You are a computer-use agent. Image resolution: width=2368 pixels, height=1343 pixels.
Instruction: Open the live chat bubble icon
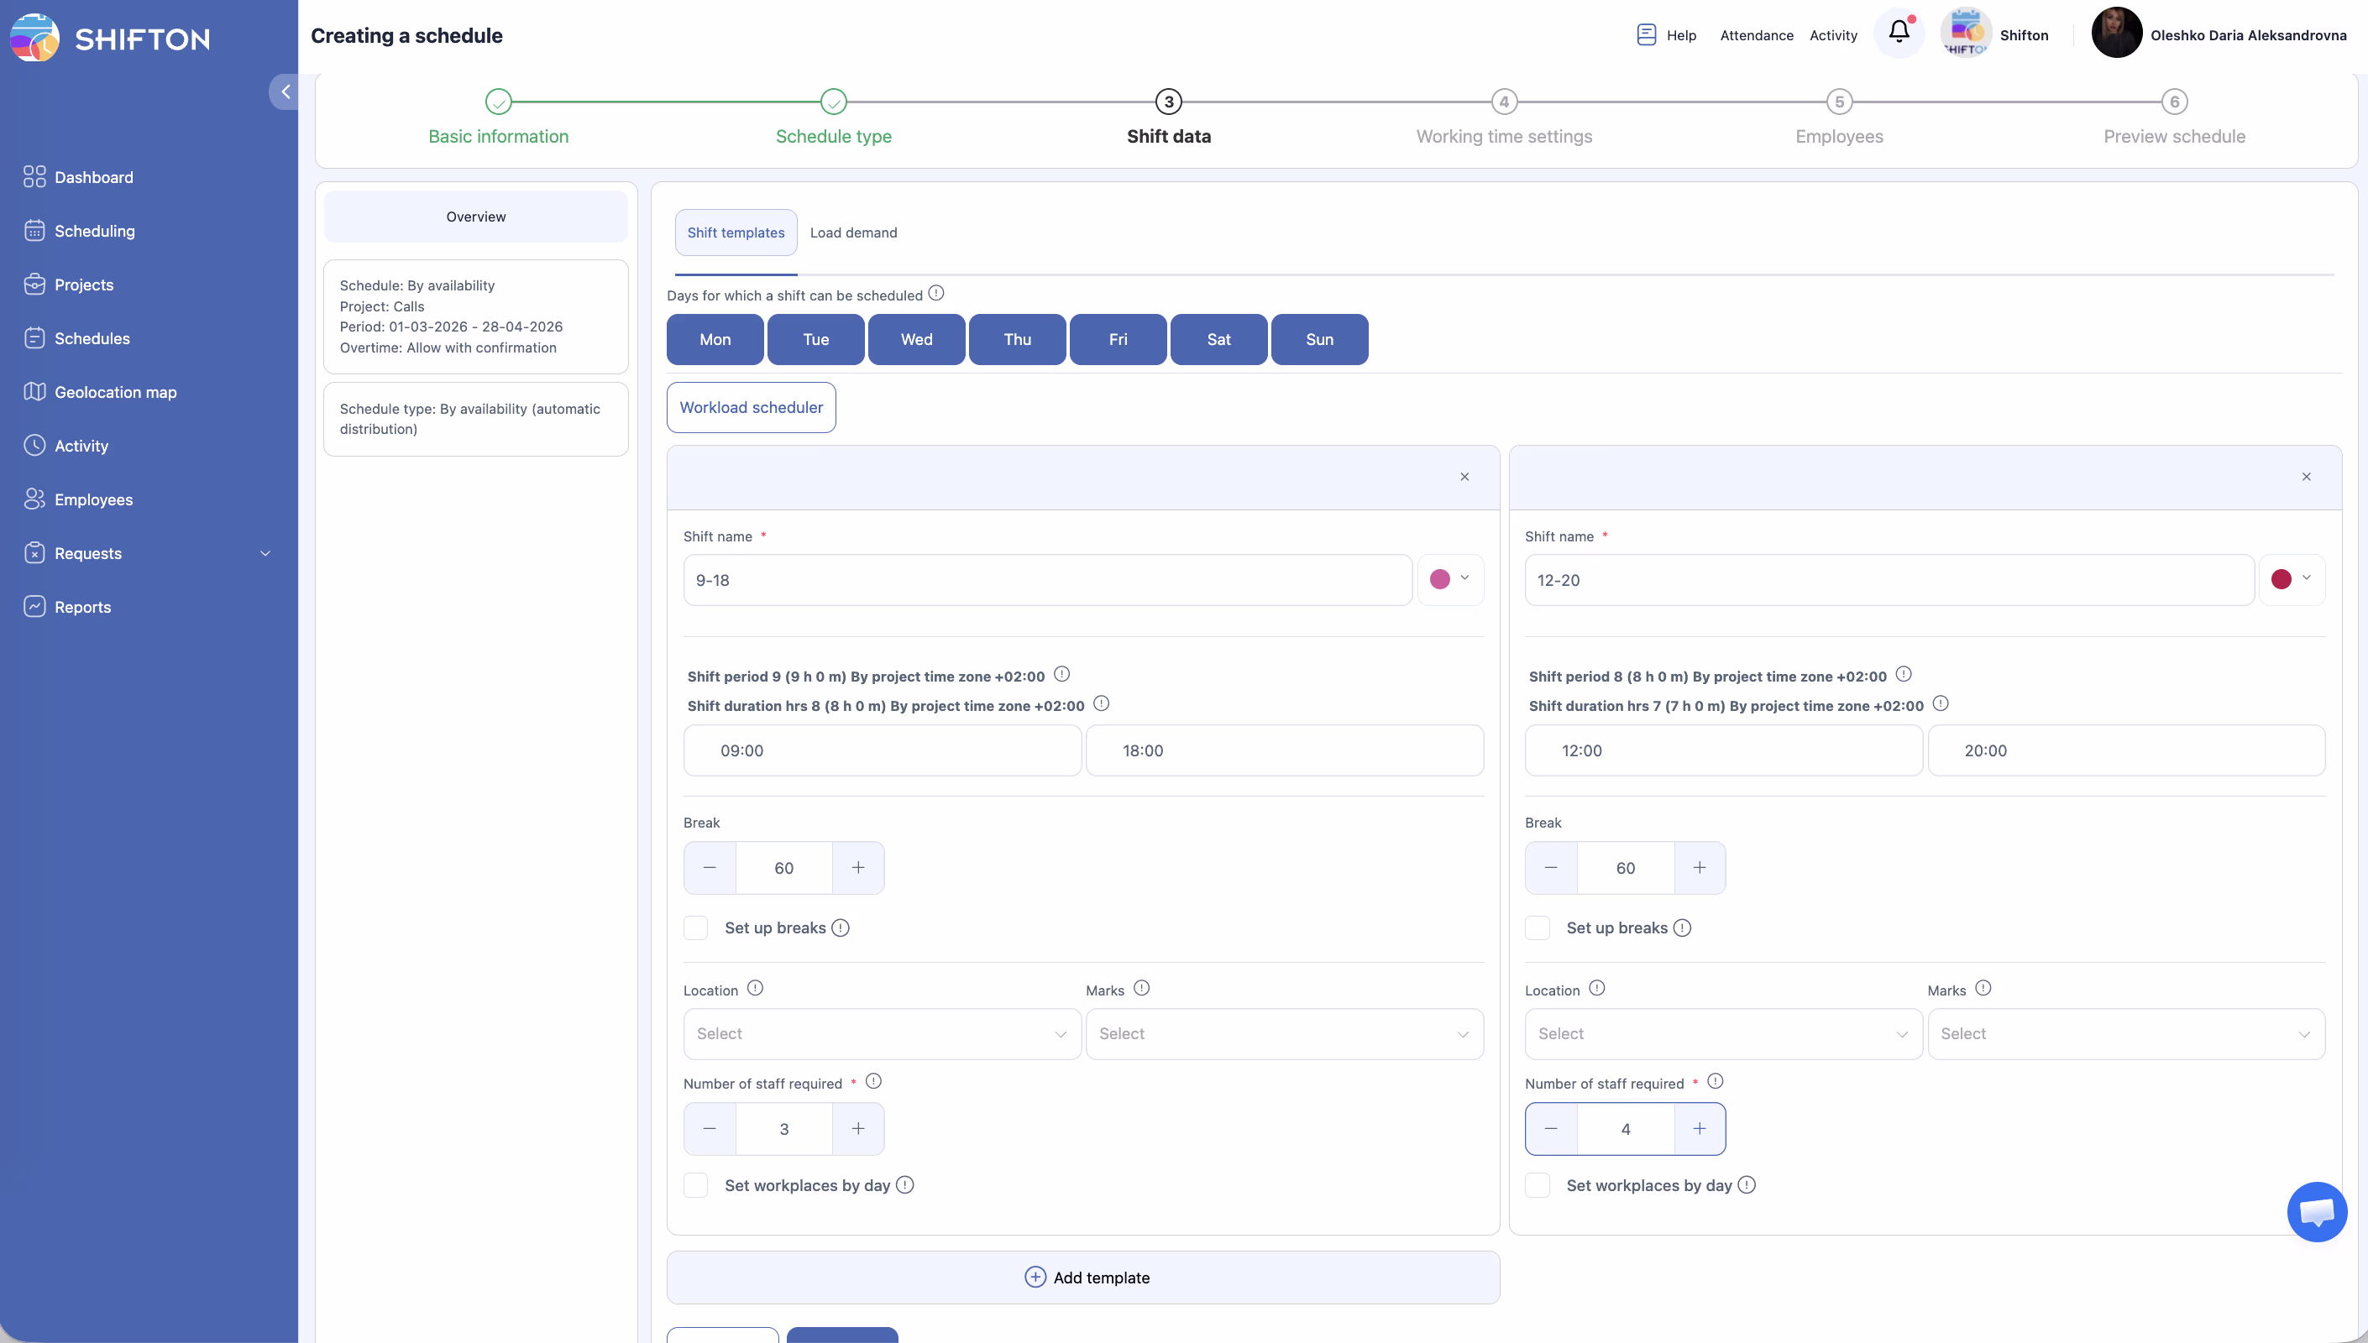pos(2316,1211)
